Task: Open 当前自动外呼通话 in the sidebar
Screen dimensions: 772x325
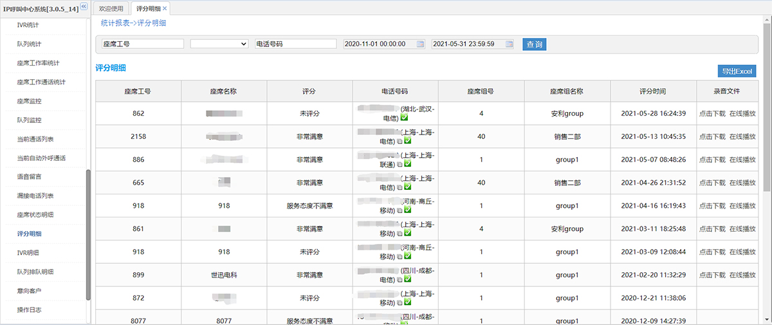Action: pyautogui.click(x=41, y=158)
